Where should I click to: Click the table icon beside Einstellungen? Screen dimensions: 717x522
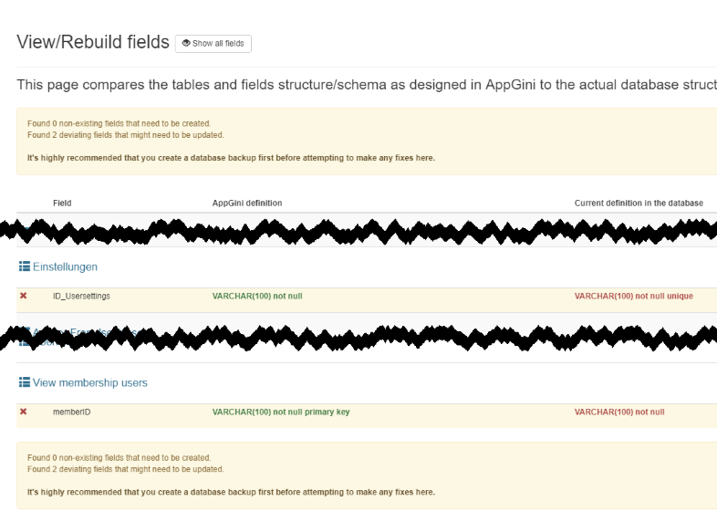tap(25, 266)
